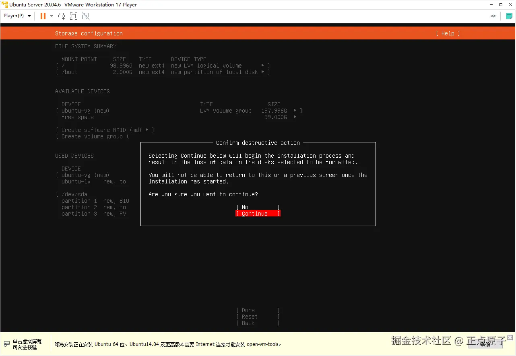Screen dimensions: 516x356
Task: Select Back at the bottom
Action: tap(258, 323)
